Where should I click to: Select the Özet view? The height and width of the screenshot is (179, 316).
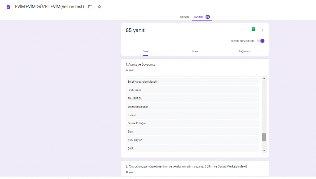146,51
